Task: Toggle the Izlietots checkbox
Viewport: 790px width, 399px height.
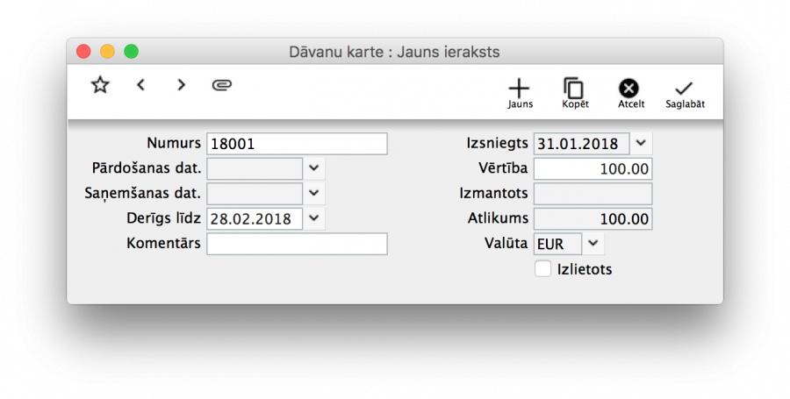Action: (x=542, y=269)
